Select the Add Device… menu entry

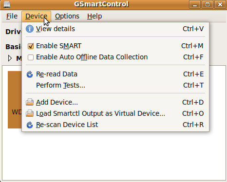point(115,102)
